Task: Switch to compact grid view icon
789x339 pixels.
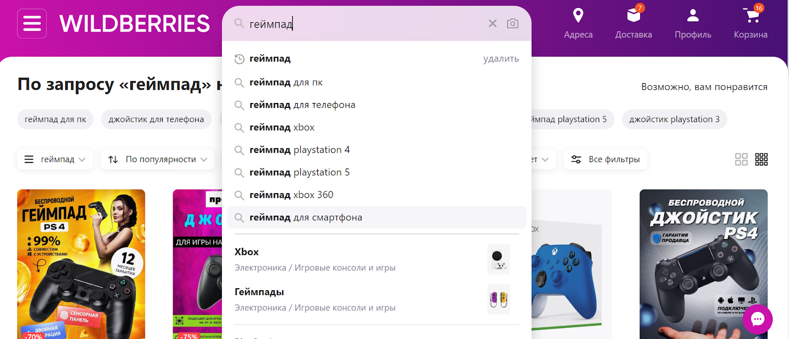Action: point(761,159)
